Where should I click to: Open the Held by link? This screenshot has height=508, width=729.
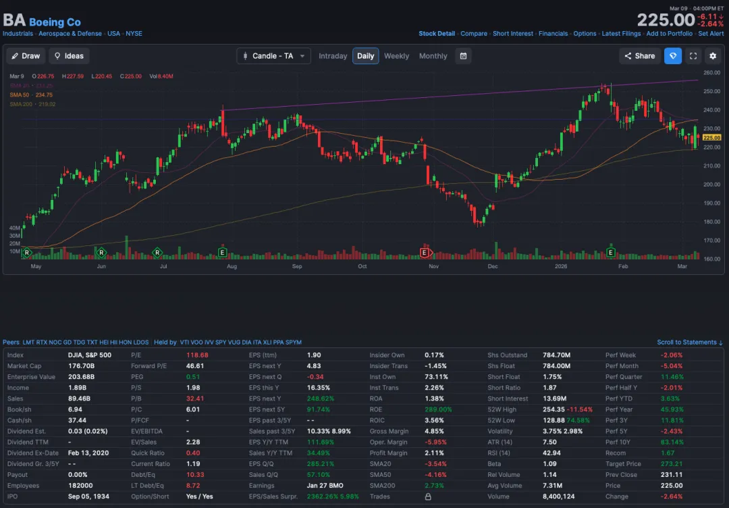point(165,342)
